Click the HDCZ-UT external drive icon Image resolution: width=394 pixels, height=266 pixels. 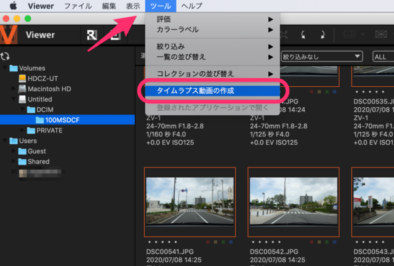[22, 78]
